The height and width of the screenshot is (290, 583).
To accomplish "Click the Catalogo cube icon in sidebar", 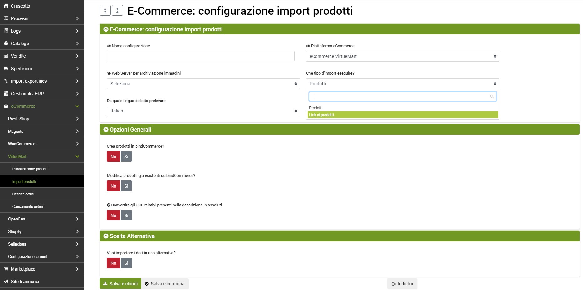I will tap(6, 44).
